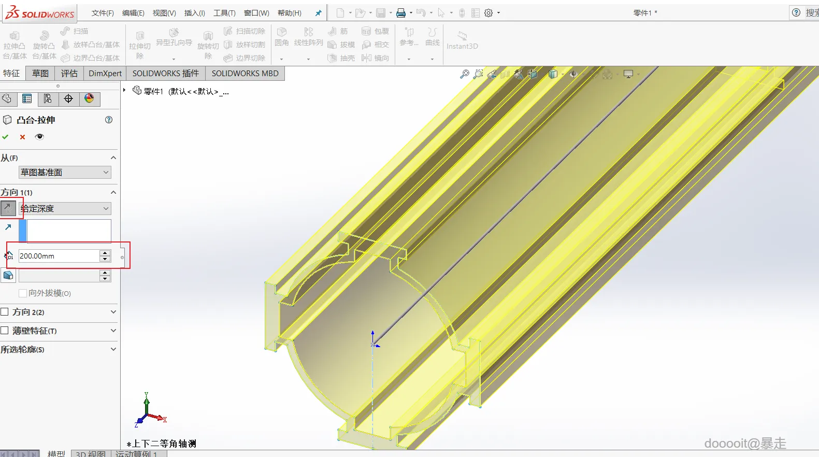Switch to the 草图 Sketch tab
This screenshot has height=457, width=819.
(40, 74)
